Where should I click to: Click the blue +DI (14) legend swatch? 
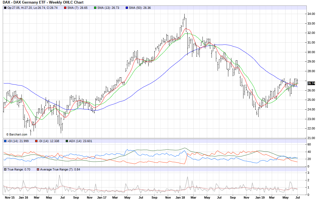tap(5, 141)
